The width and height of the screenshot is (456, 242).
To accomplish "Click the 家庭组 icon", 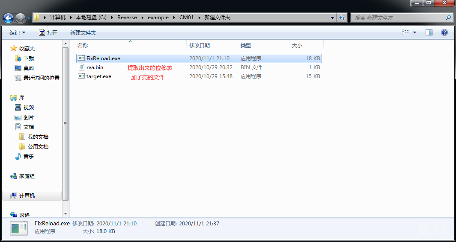I will (13, 176).
